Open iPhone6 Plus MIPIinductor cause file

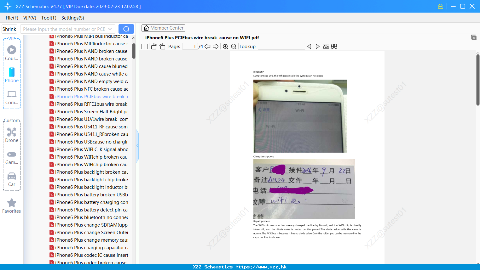point(89,44)
